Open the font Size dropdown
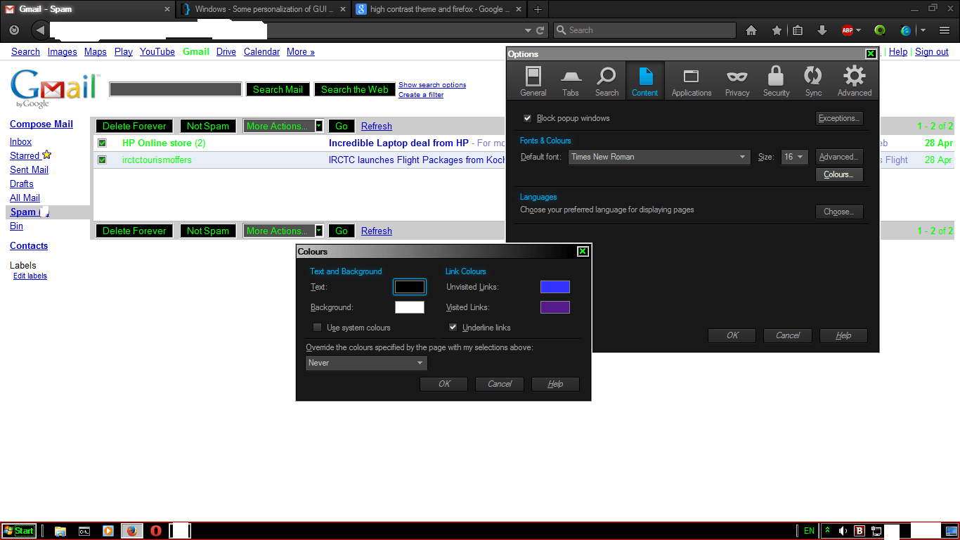 tap(794, 157)
